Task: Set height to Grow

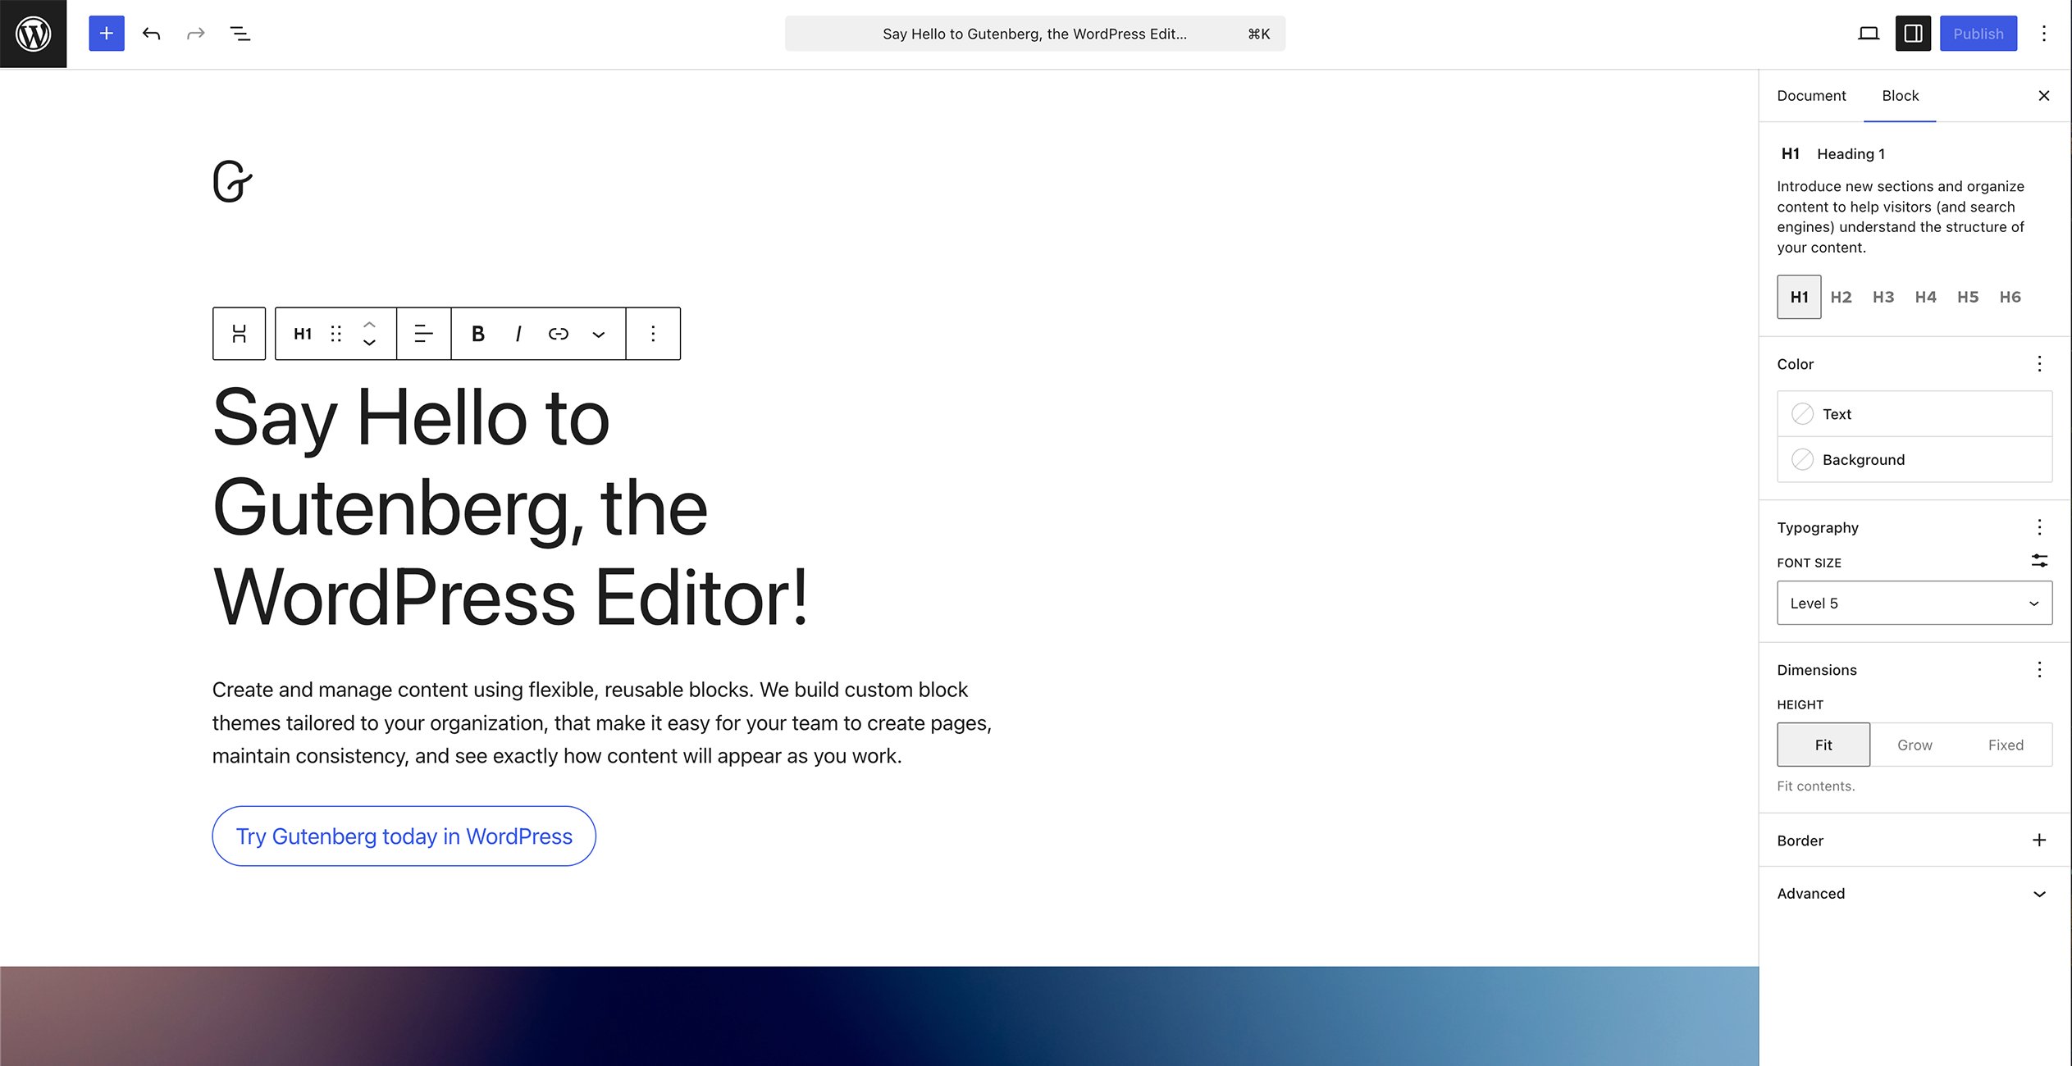Action: pyautogui.click(x=1915, y=745)
